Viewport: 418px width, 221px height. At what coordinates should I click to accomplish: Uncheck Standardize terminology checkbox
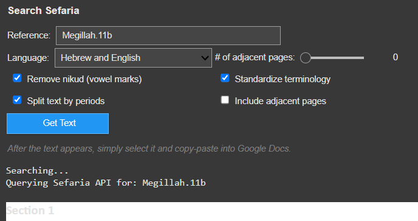point(225,79)
